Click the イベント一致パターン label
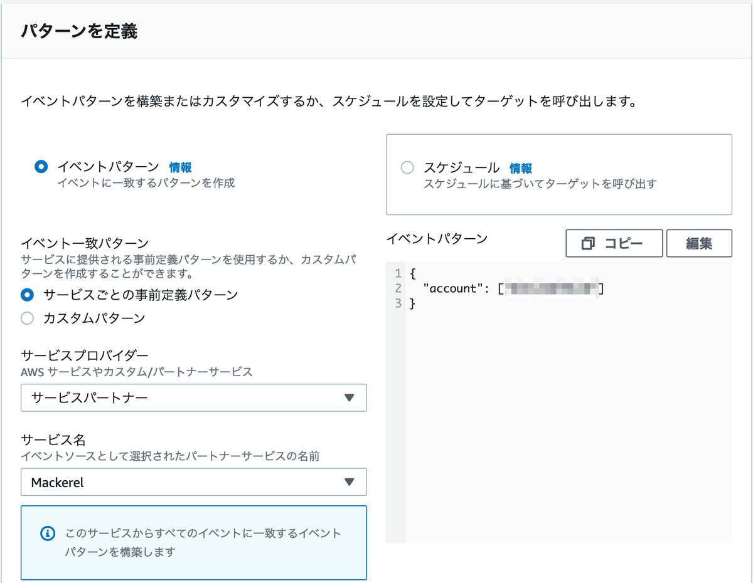The image size is (753, 583). coord(85,243)
